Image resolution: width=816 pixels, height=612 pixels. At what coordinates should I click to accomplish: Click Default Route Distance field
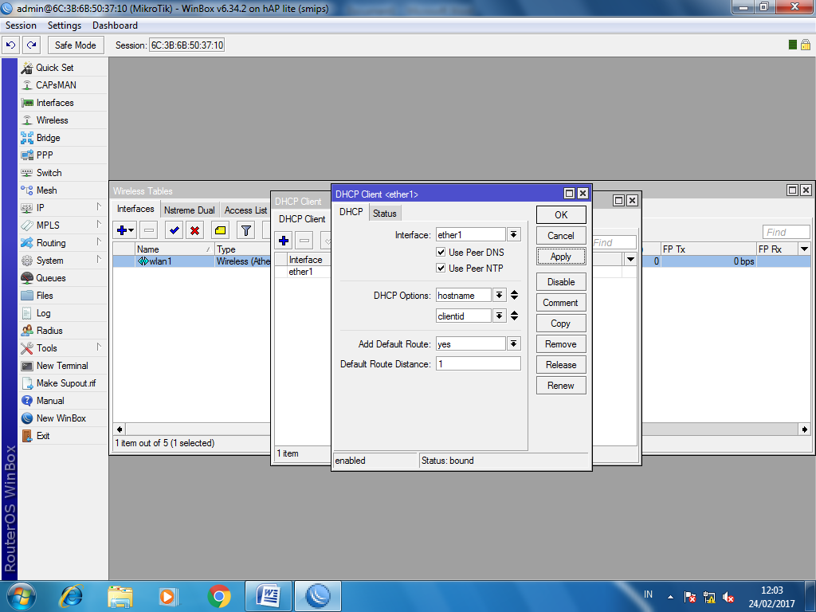pos(478,363)
